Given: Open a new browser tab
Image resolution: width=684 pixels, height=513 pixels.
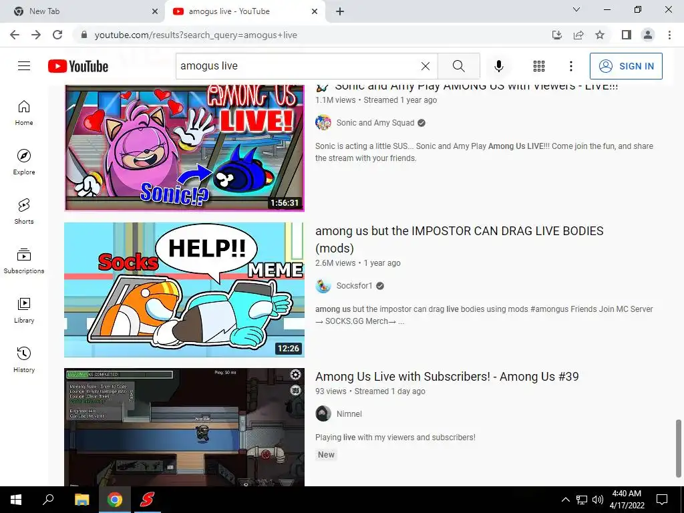Looking at the screenshot, I should 340,11.
